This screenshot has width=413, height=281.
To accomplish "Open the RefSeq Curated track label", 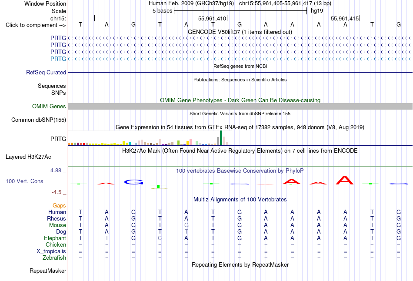I will [46, 72].
